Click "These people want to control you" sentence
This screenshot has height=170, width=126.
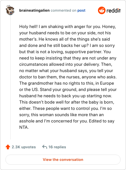(x=66, y=109)
